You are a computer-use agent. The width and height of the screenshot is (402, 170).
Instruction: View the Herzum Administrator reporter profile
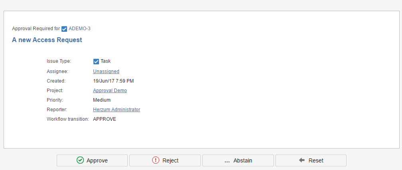(117, 110)
